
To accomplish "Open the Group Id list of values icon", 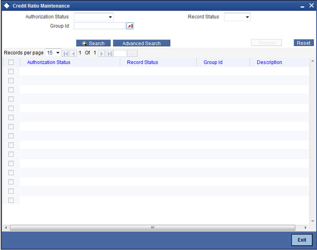I will [130, 26].
